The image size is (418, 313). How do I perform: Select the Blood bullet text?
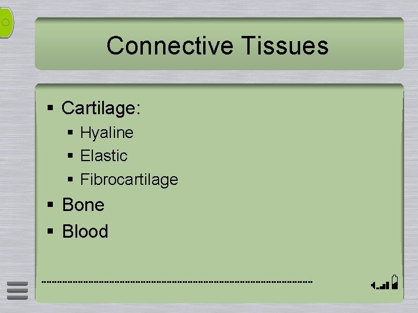[85, 231]
